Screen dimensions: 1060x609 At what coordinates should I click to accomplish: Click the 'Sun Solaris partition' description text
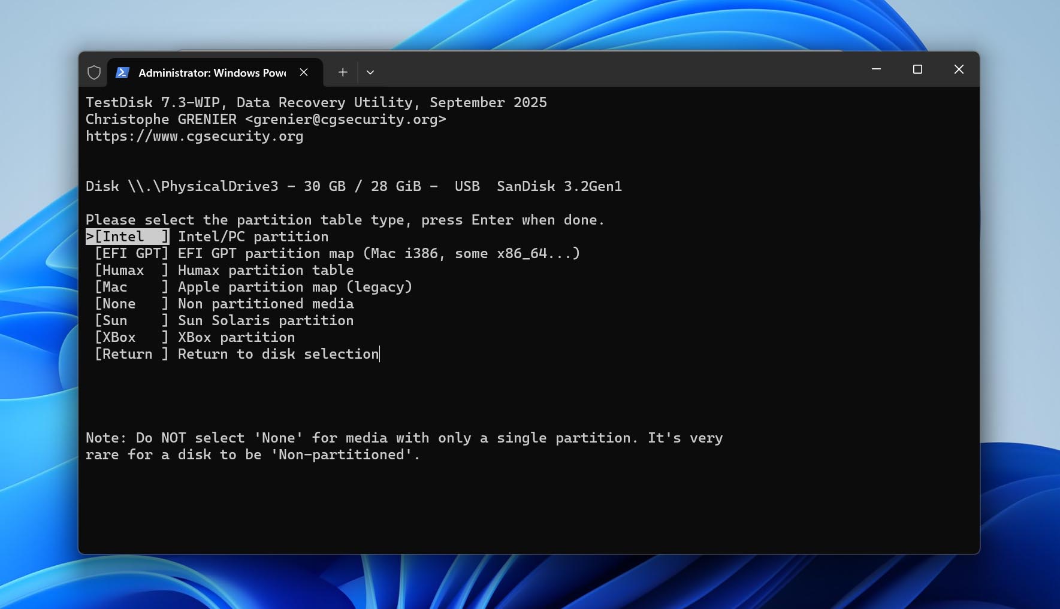265,321
